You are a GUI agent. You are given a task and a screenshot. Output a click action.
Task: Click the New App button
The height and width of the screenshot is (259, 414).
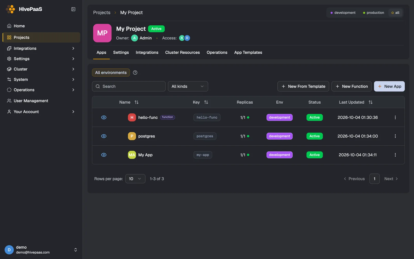coord(389,86)
